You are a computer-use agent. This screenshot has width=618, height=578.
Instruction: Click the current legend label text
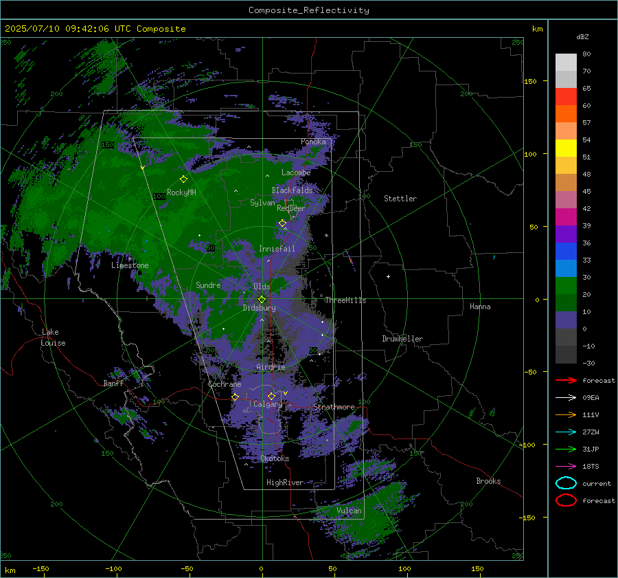[x=597, y=483]
